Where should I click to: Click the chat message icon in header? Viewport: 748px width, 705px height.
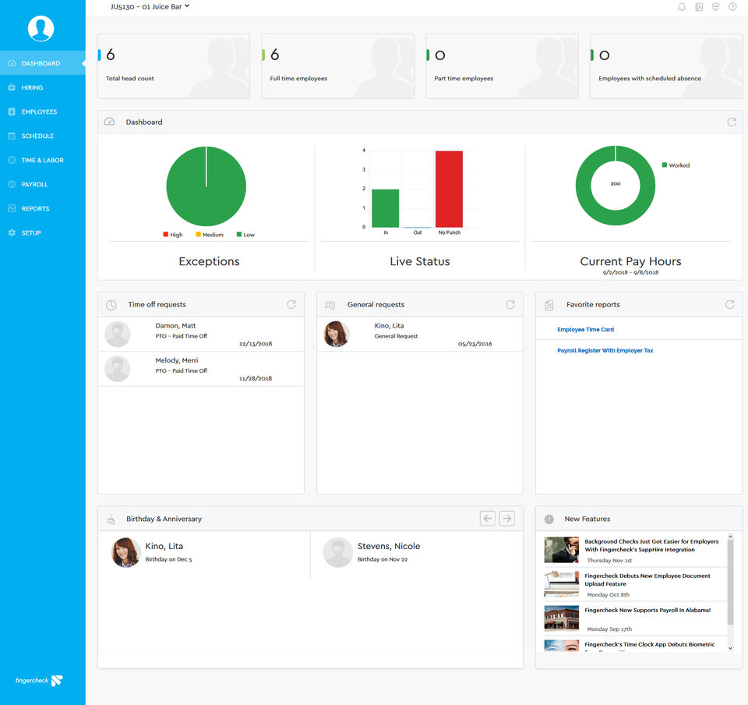click(715, 7)
